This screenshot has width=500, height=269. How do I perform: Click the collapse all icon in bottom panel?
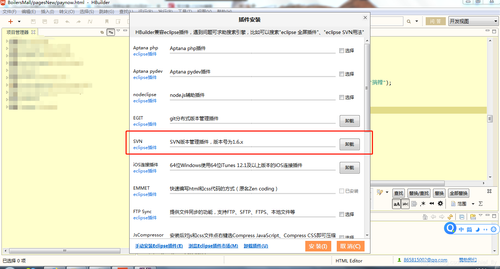click(462, 217)
